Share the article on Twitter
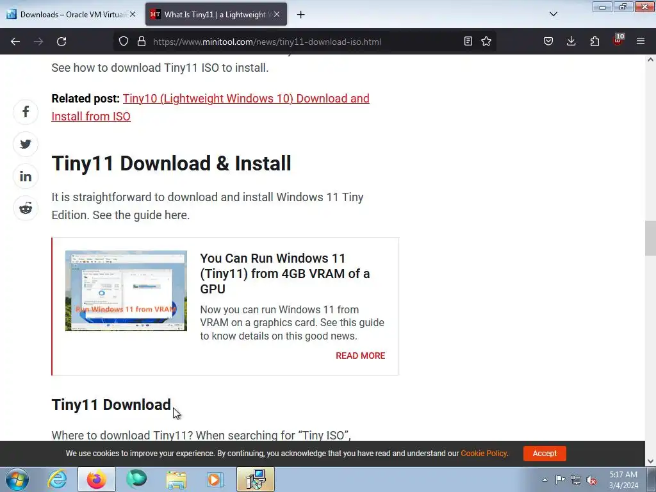The width and height of the screenshot is (656, 492). tap(26, 144)
